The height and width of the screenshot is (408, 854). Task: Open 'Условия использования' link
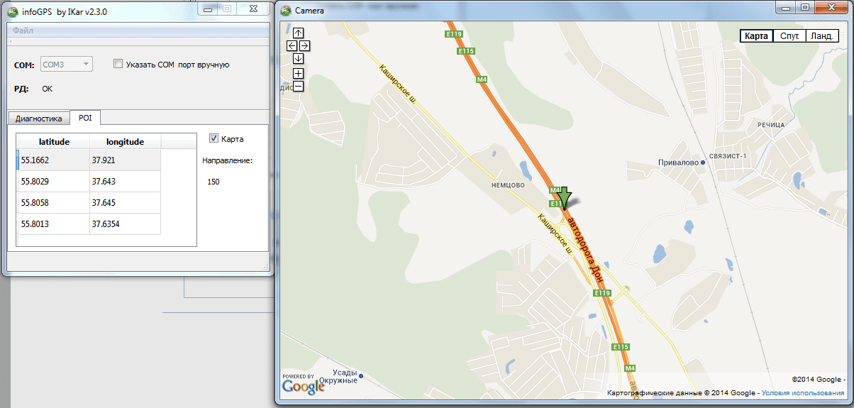coord(803,393)
